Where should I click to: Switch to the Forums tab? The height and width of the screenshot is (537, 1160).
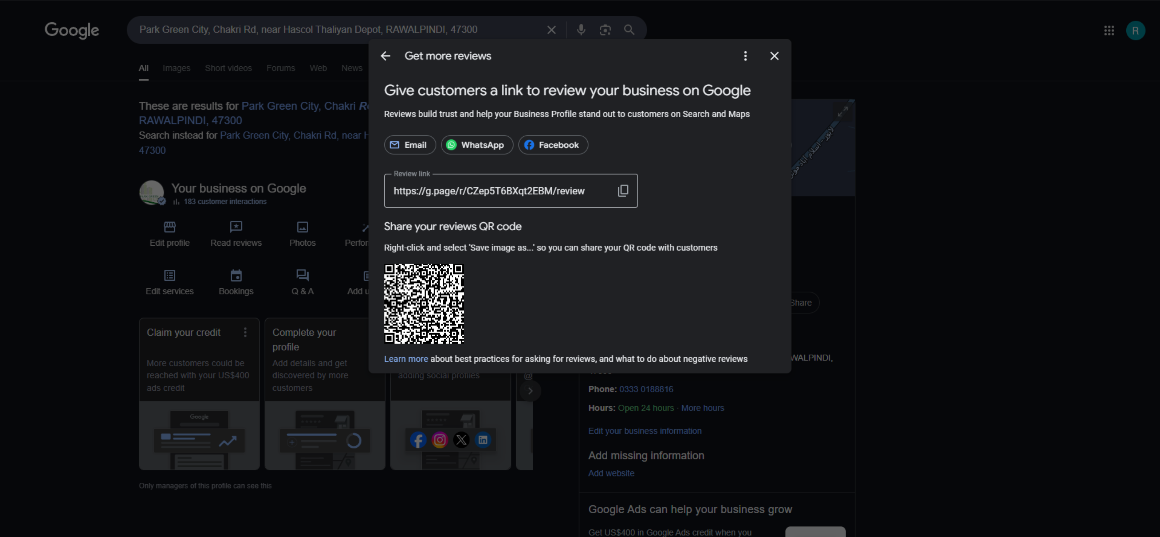[x=280, y=68]
